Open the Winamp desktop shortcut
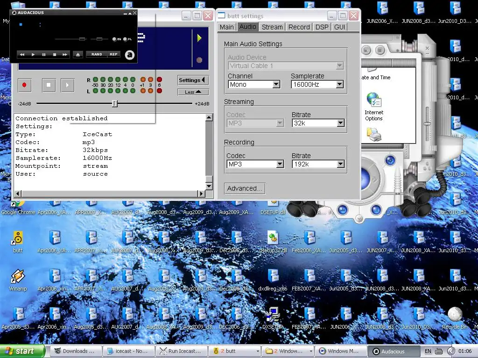478x358 pixels. click(18, 280)
